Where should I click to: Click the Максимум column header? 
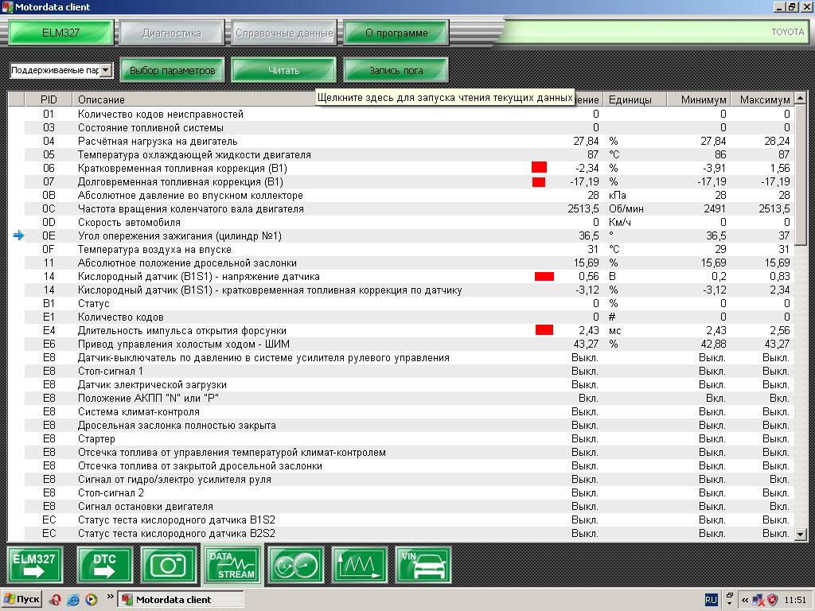763,99
